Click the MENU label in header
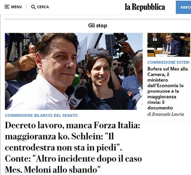Image resolution: width=191 pixels, height=175 pixels. [x=16, y=7]
